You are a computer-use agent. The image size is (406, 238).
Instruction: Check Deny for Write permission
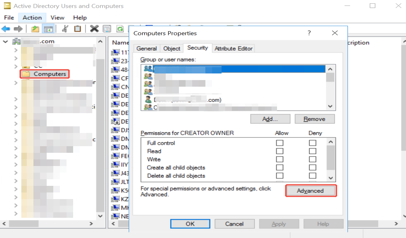click(x=313, y=159)
